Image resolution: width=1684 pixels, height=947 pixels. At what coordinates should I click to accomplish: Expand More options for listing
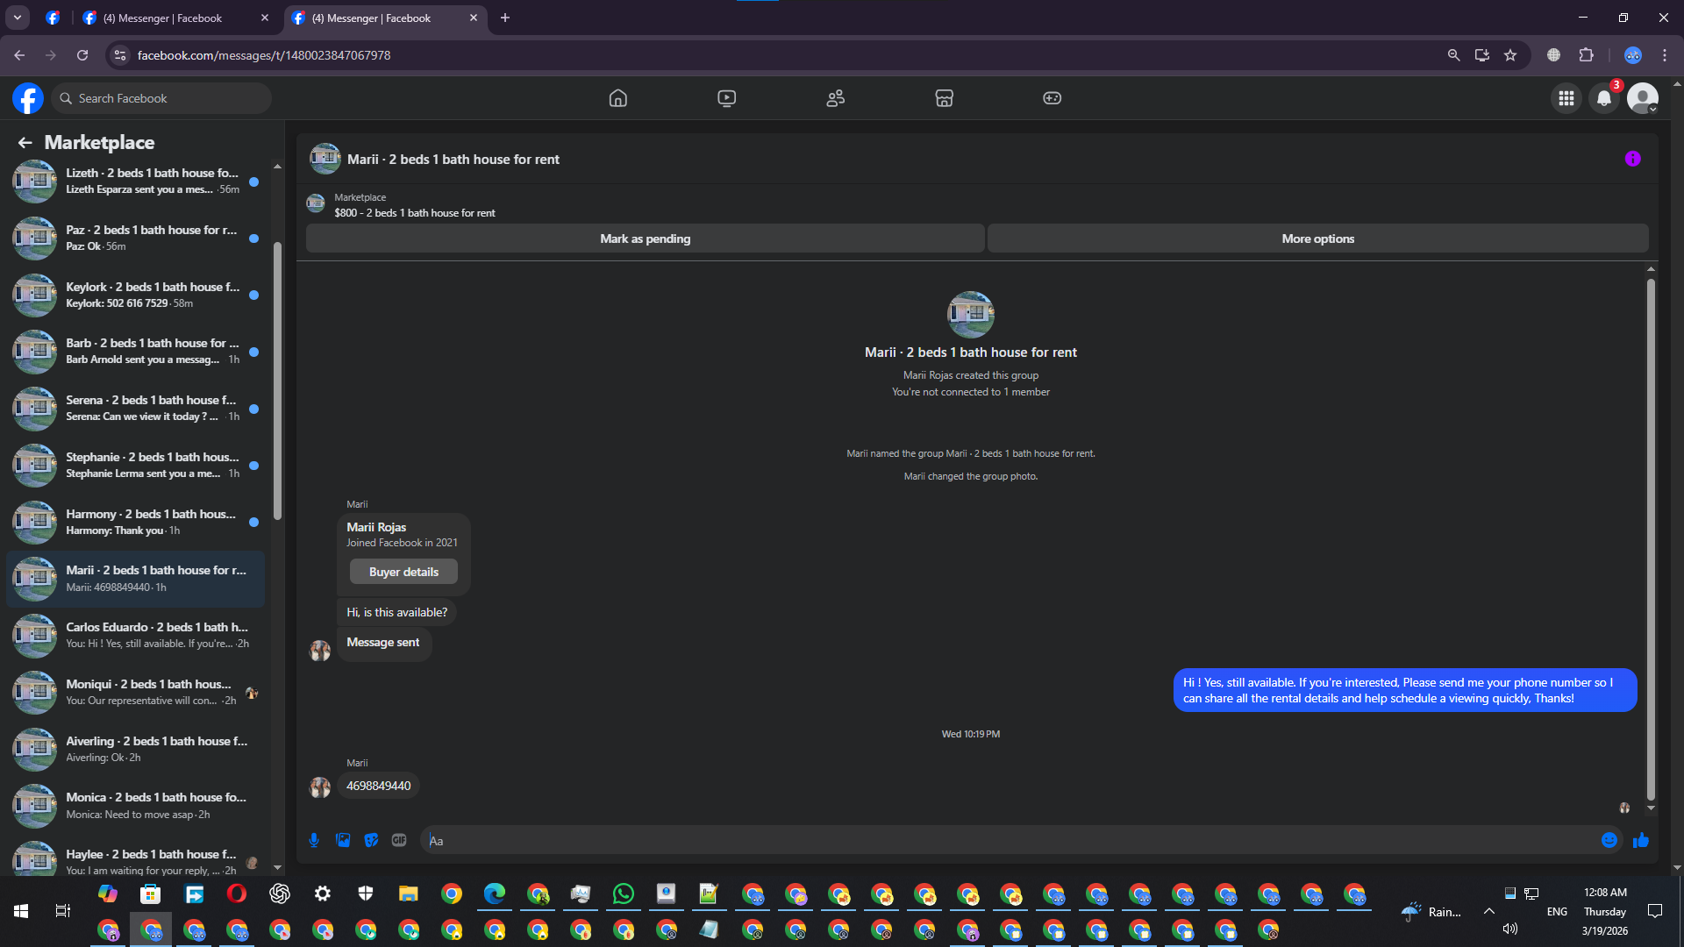[1317, 239]
